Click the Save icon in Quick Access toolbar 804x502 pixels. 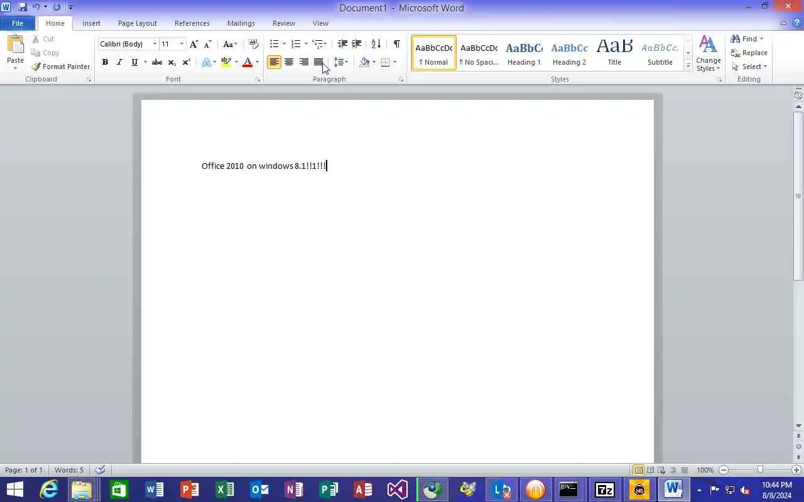[x=23, y=8]
